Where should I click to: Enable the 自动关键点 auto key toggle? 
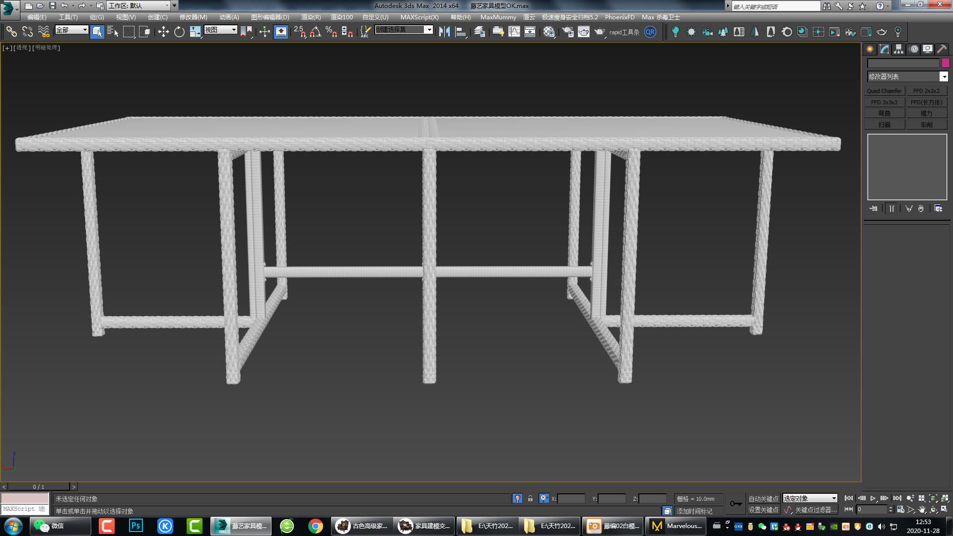coord(763,499)
